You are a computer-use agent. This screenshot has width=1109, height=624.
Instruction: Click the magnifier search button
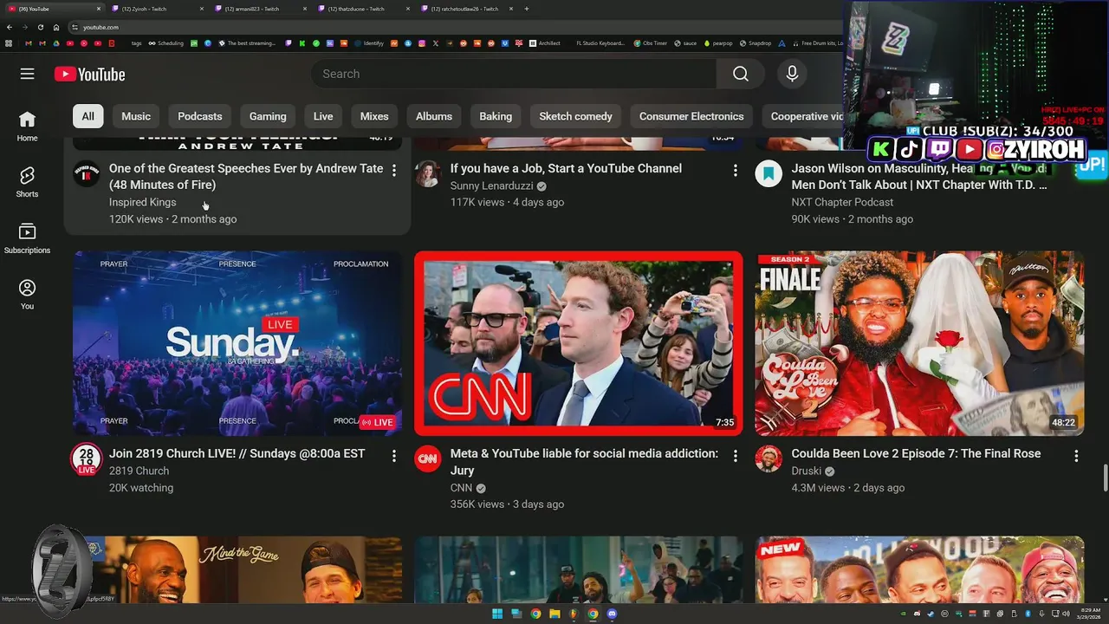click(x=741, y=74)
